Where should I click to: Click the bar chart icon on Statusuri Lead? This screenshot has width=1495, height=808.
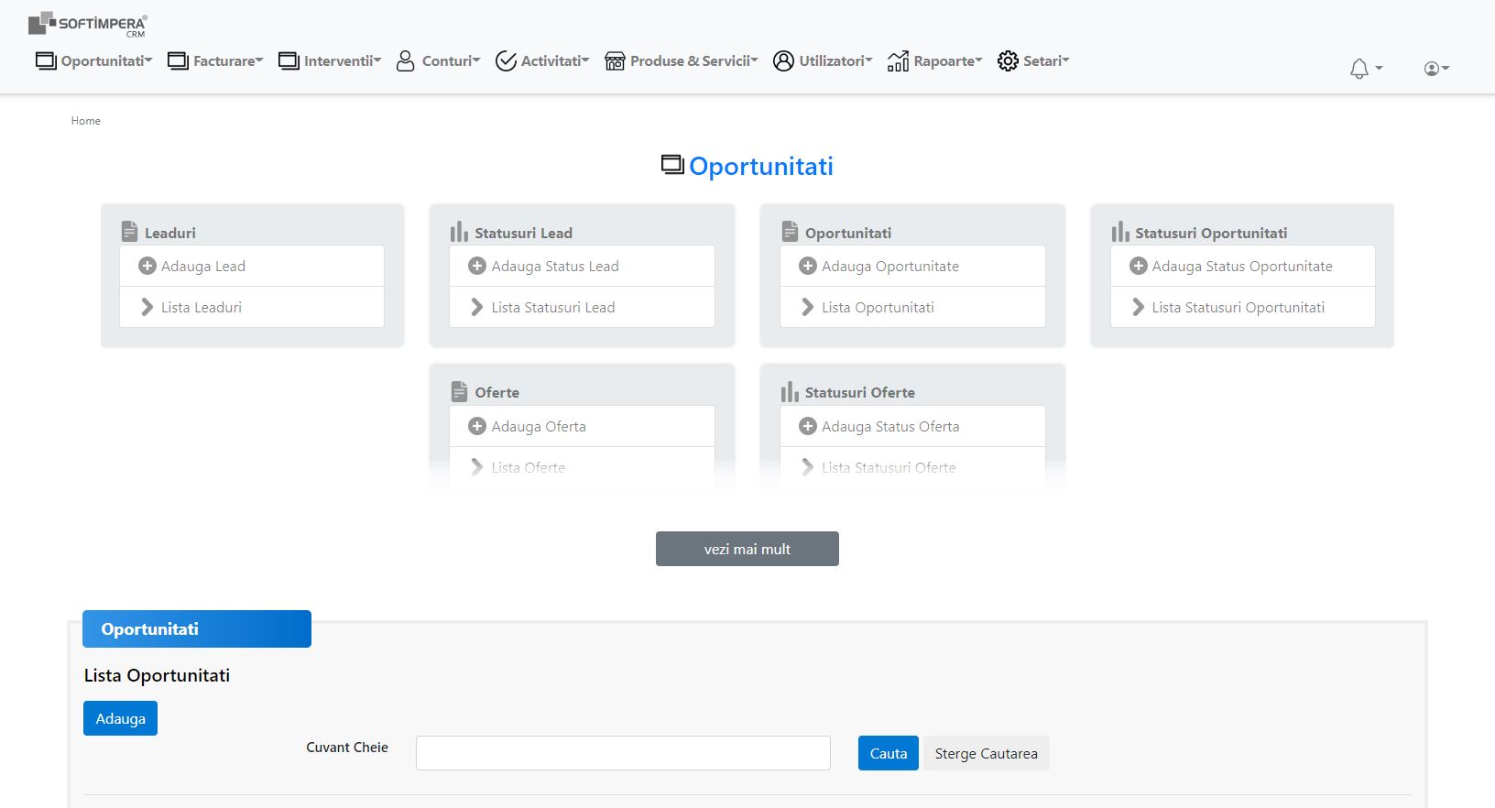tap(459, 232)
